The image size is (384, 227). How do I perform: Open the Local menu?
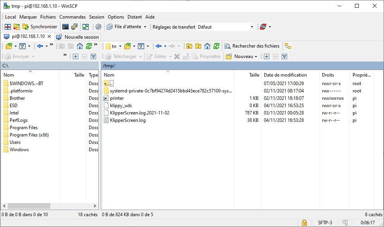tap(10, 17)
